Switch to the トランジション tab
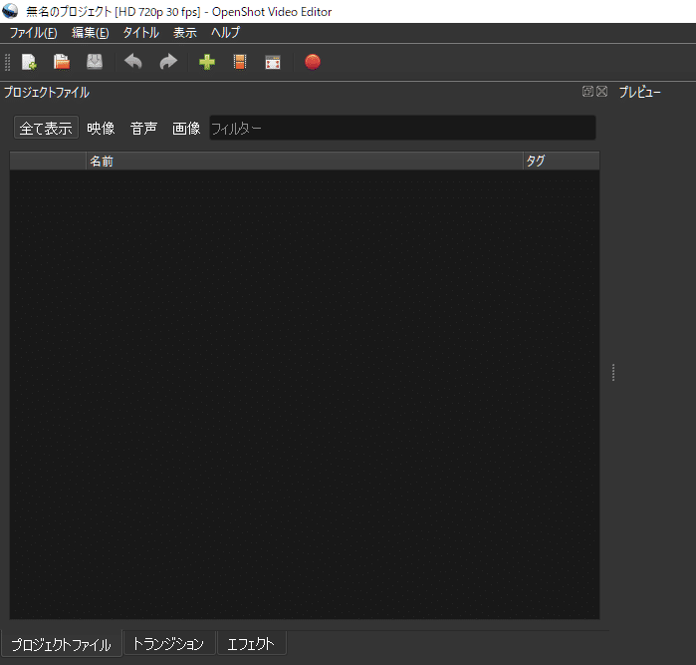Image resolution: width=696 pixels, height=665 pixels. click(168, 643)
